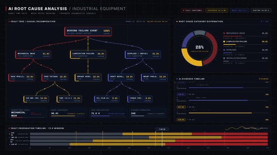This screenshot has height=155, width=277.
Task: Select the VIB RMS +38% evidence node
Action: (36, 99)
